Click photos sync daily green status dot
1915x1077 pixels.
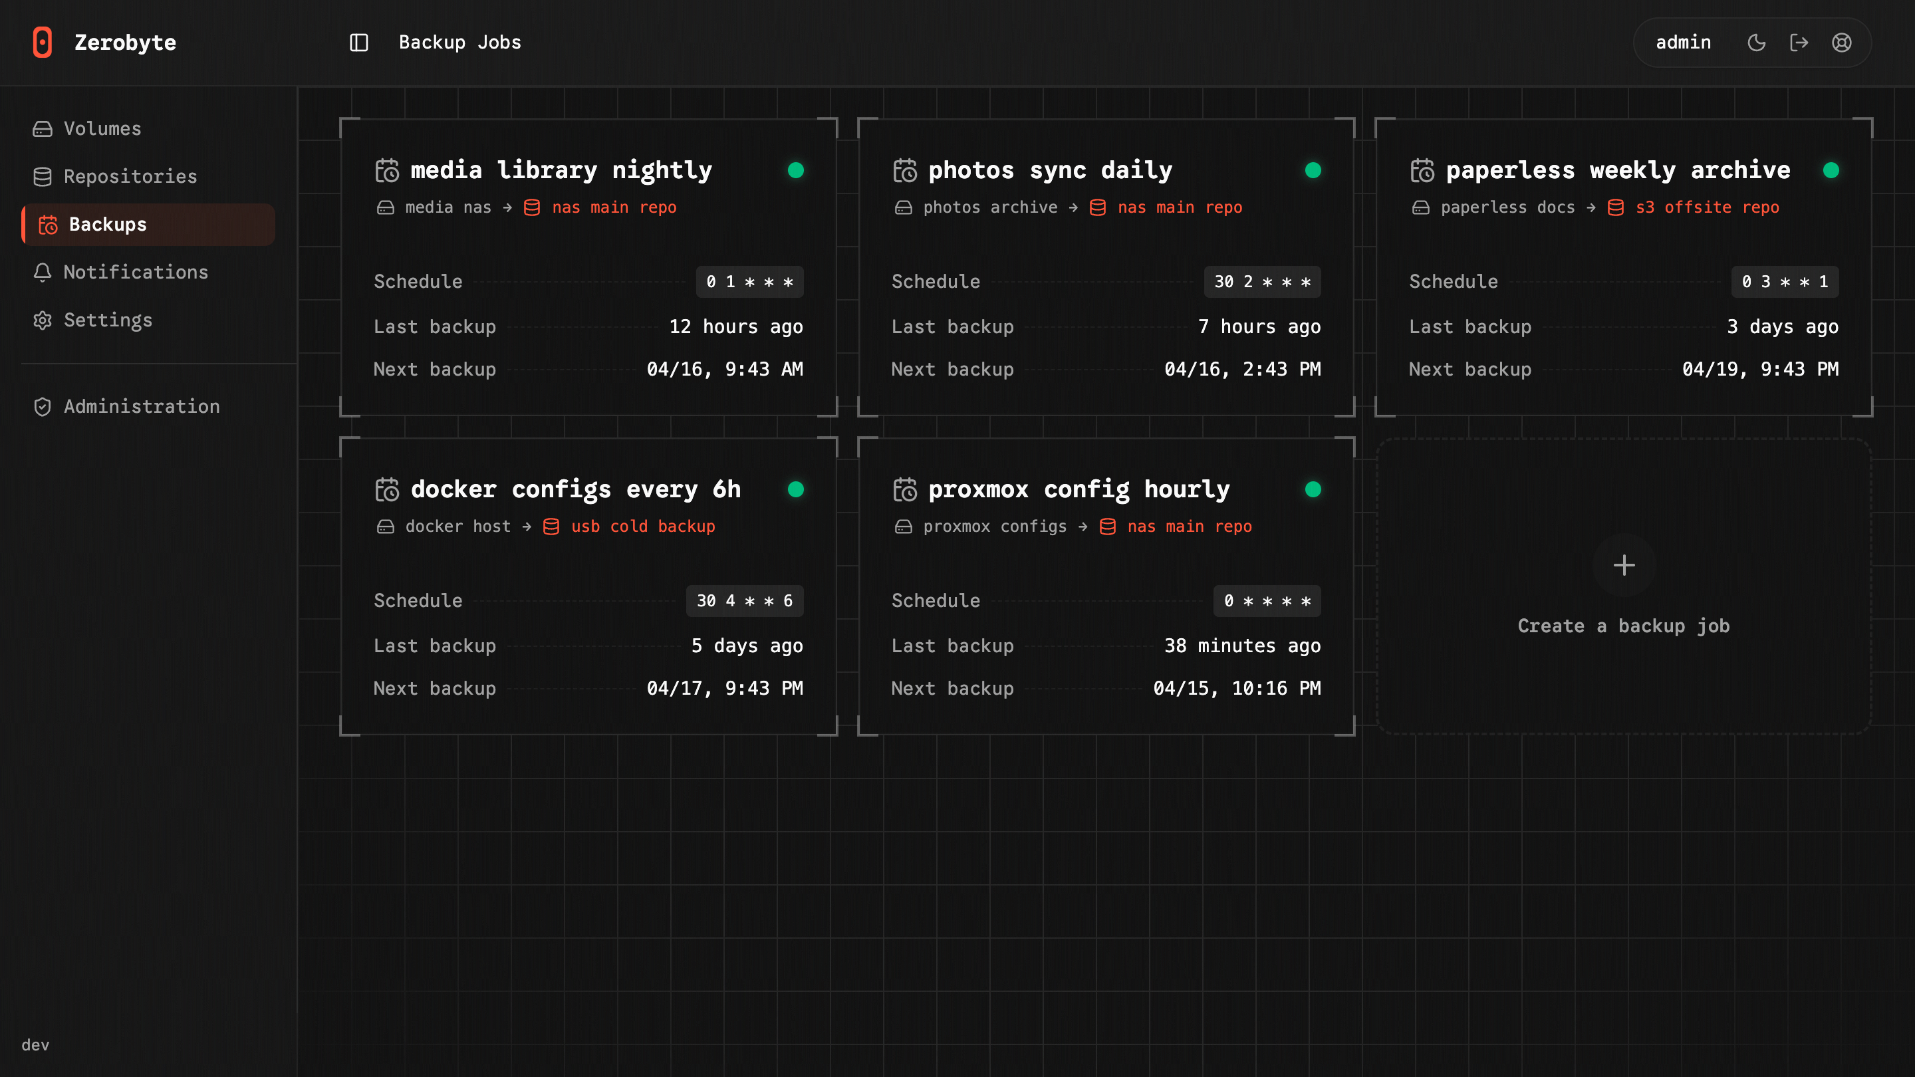click(x=1313, y=170)
